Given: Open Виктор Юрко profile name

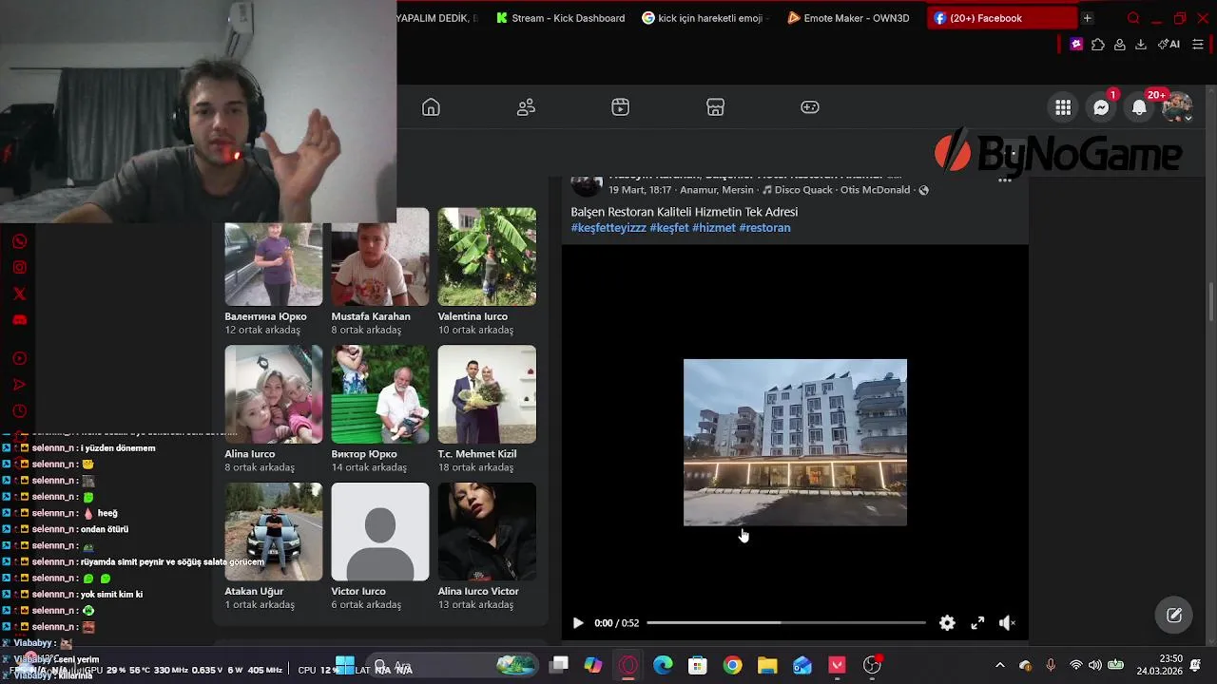Looking at the screenshot, I should pos(364,454).
